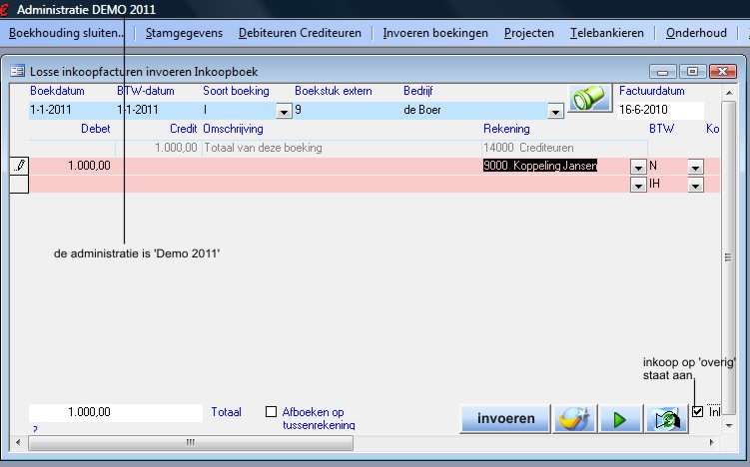Click the Factuurdatum field 16-6-2010
The width and height of the screenshot is (750, 467).
(x=659, y=110)
